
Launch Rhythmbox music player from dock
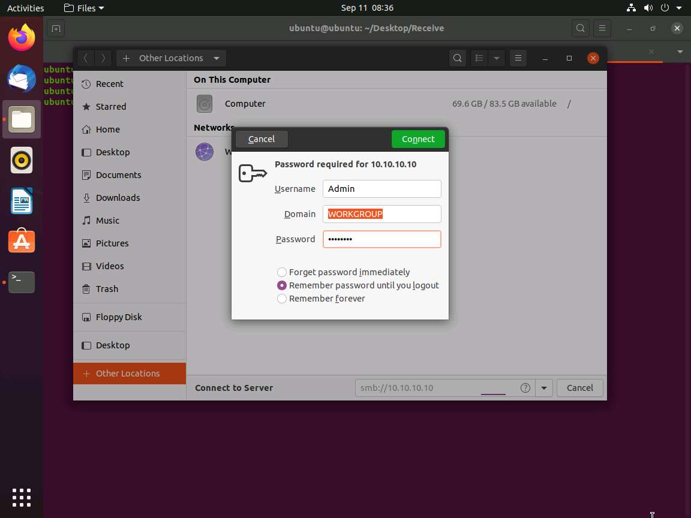tap(21, 160)
